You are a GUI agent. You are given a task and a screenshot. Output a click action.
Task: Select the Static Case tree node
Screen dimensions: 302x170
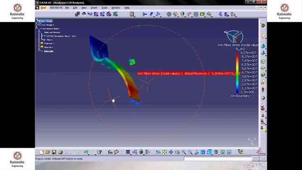(x=48, y=51)
